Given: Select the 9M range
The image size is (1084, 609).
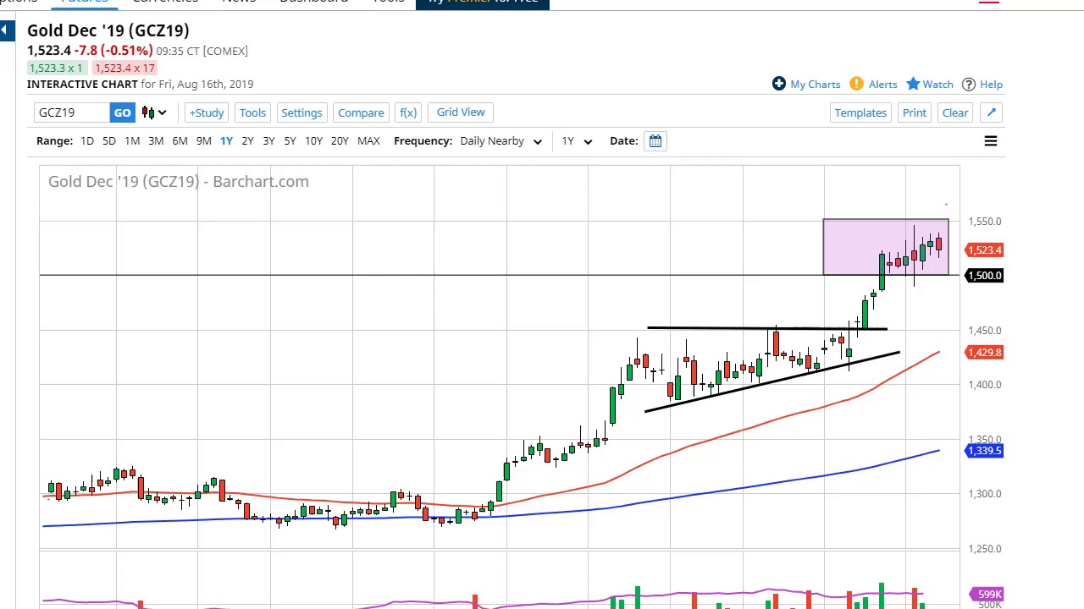Looking at the screenshot, I should tap(203, 141).
